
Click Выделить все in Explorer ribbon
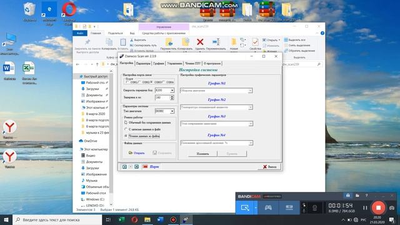click(x=295, y=40)
